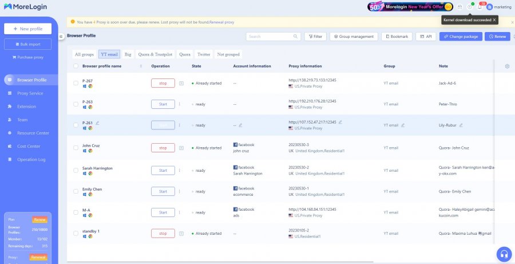Open window list icon for standby 1

click(x=181, y=234)
